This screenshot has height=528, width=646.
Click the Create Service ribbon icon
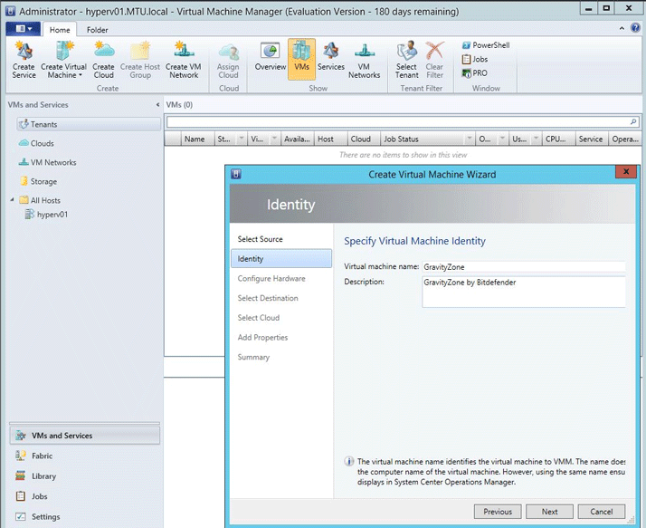(x=24, y=59)
